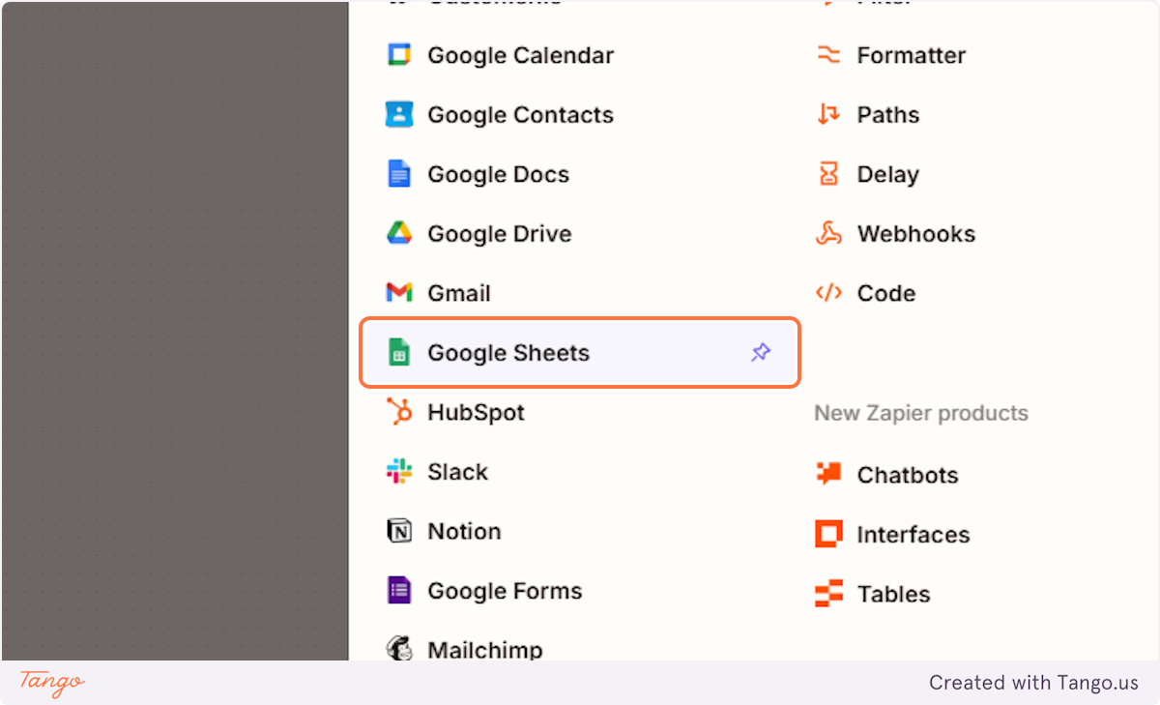Select Google Forms app label

point(505,591)
